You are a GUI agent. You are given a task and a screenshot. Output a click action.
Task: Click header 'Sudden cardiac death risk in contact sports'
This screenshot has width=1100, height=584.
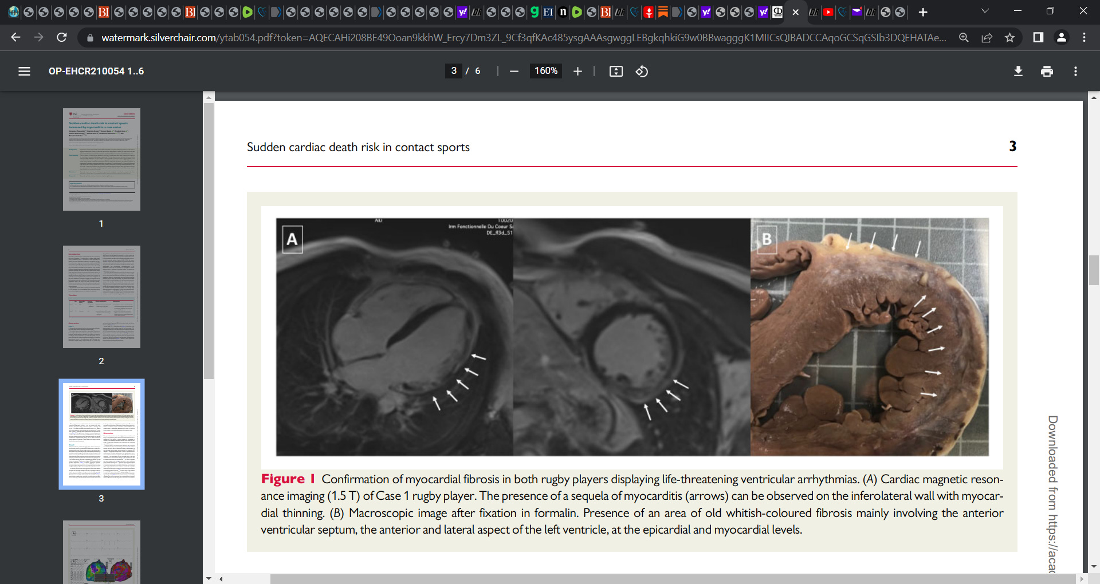coord(358,147)
